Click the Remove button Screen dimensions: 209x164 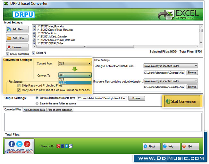pyautogui.click(x=17, y=47)
